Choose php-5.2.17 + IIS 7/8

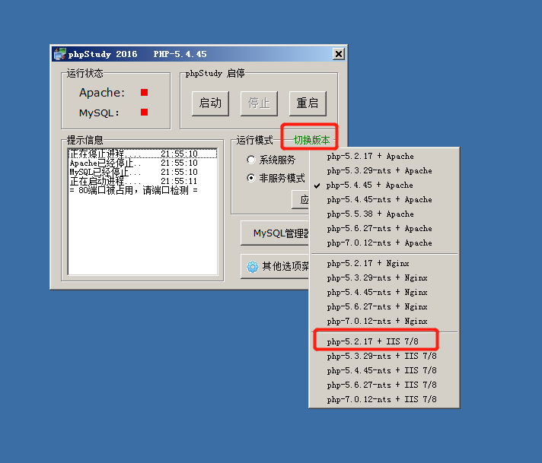384,341
